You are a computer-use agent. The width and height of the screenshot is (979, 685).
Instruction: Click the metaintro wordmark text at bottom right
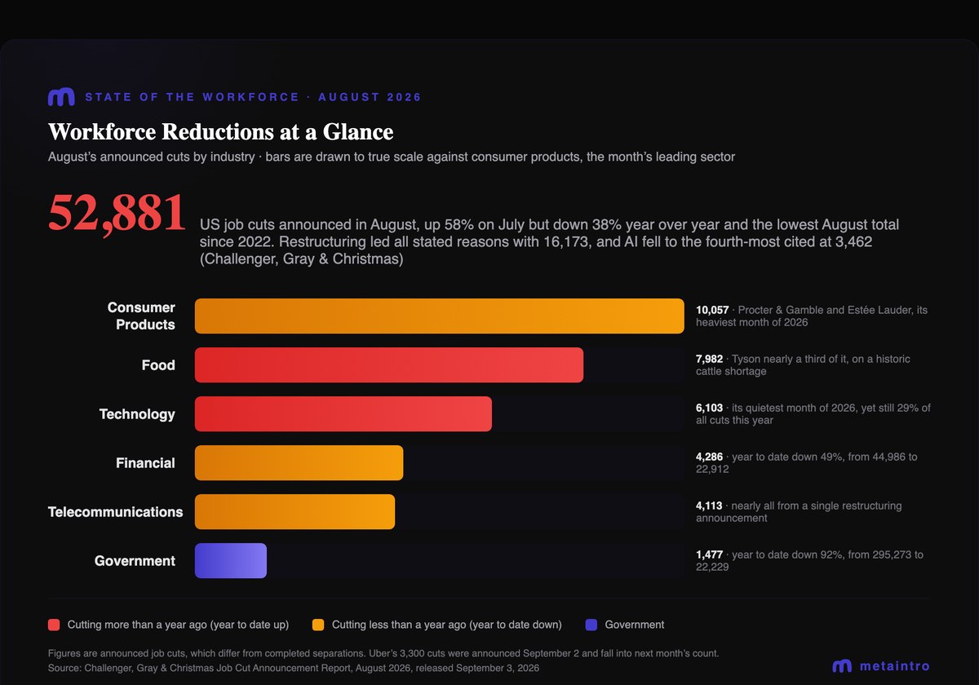click(x=895, y=666)
